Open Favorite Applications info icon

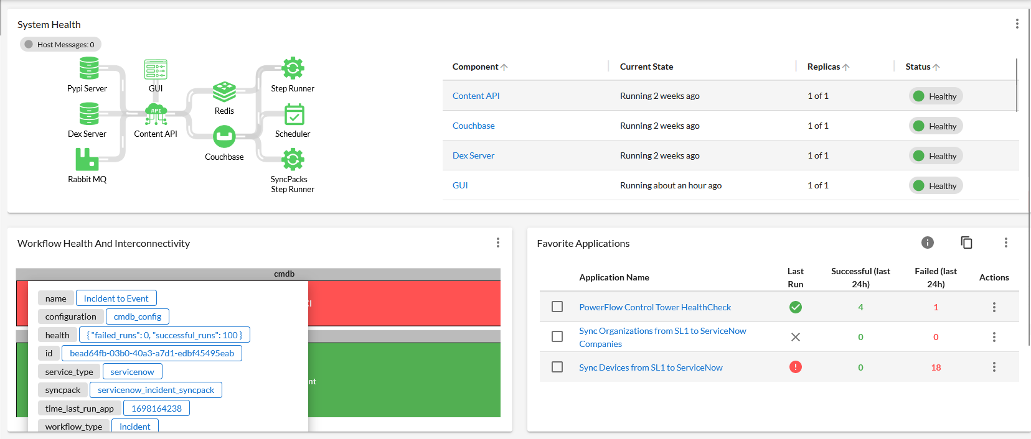pyautogui.click(x=928, y=243)
